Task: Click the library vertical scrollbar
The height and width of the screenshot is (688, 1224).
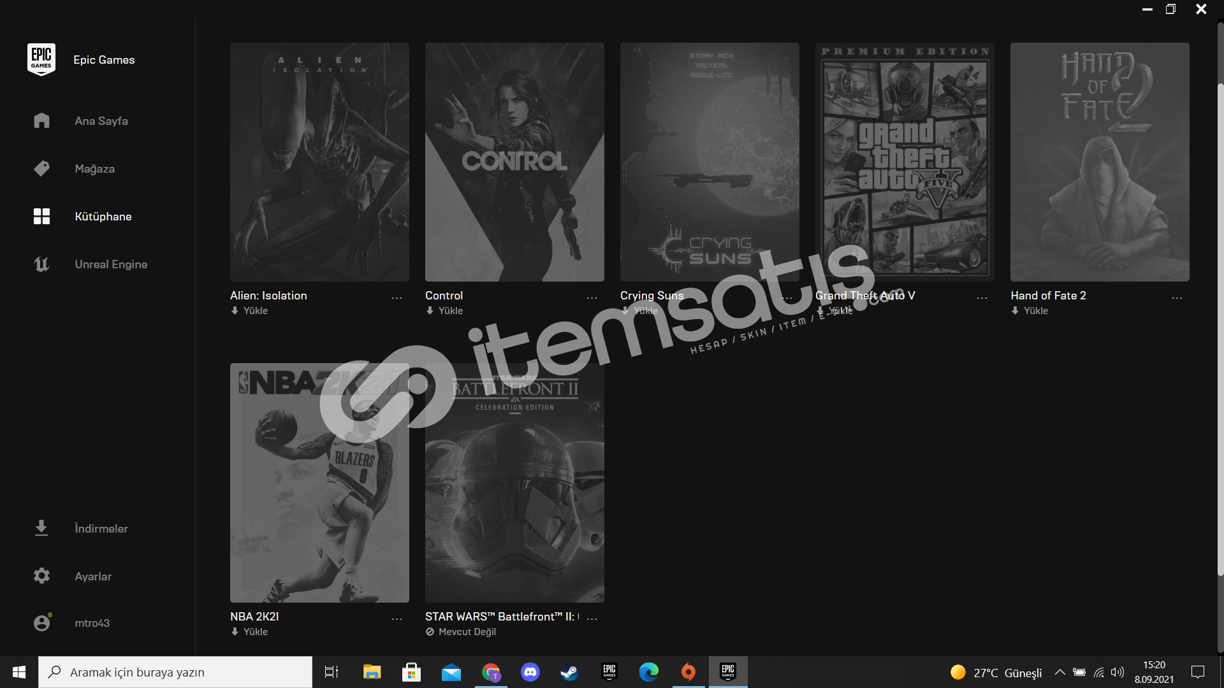Action: pyautogui.click(x=1220, y=331)
